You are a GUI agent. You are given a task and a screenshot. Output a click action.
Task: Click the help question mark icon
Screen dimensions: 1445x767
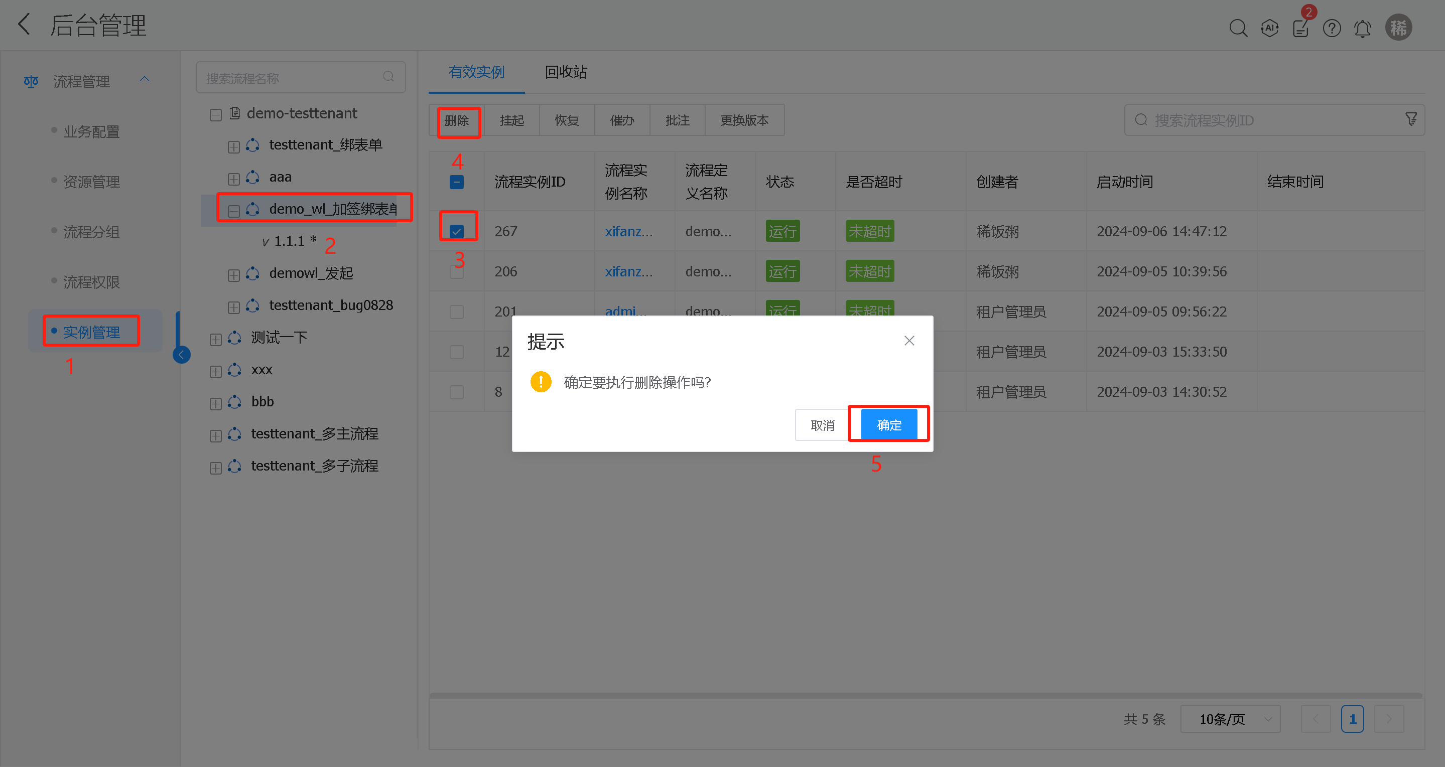point(1332,28)
